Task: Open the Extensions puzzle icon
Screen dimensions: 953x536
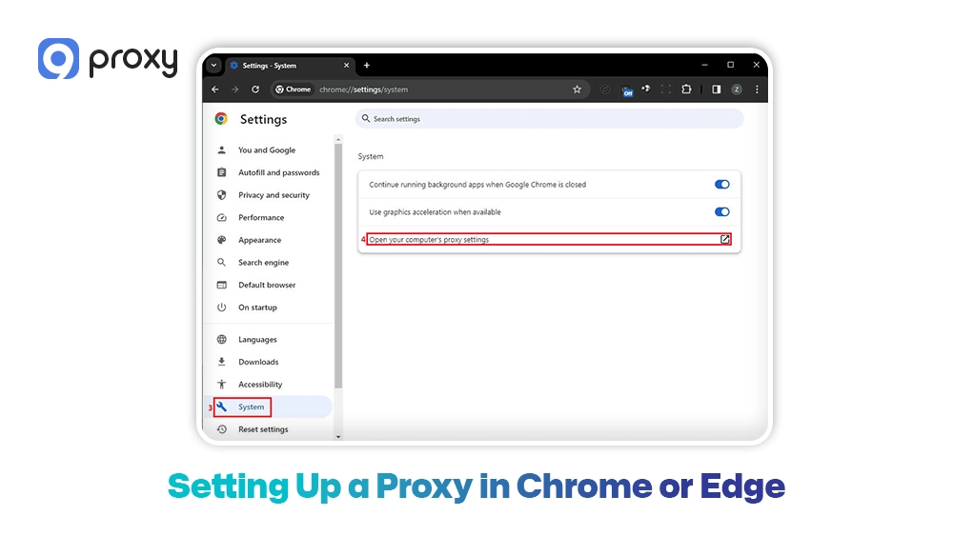Action: click(686, 89)
